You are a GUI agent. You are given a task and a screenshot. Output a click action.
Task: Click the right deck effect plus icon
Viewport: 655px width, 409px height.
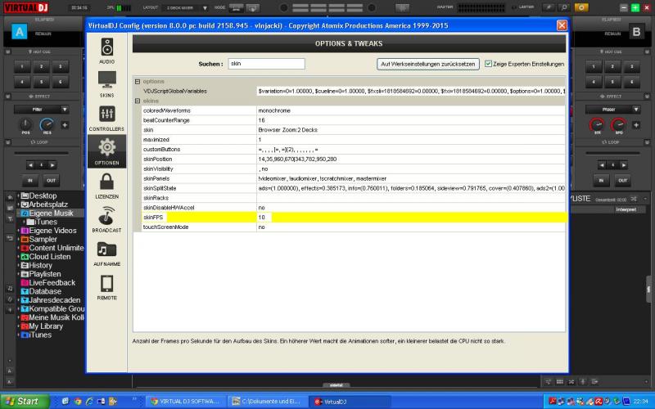point(636,125)
